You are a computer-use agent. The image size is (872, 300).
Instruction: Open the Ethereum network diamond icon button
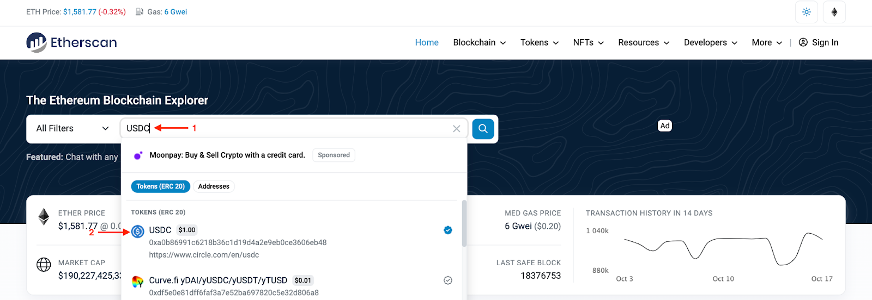(834, 12)
